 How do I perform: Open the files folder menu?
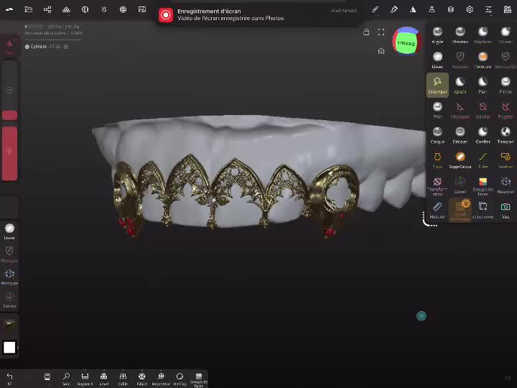[28, 10]
